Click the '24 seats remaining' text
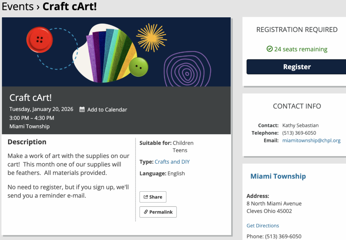346x240 pixels. pos(301,49)
